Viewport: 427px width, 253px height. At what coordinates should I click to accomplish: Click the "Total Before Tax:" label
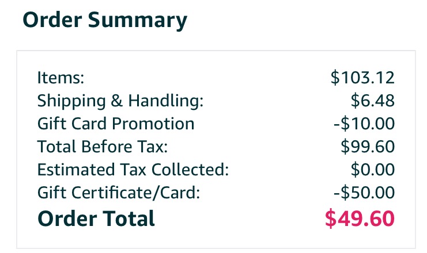(102, 147)
